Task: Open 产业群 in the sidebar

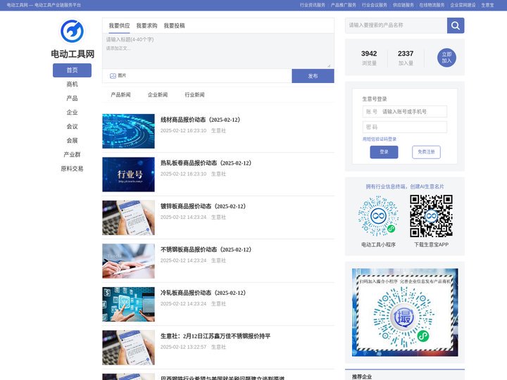Action: point(72,154)
